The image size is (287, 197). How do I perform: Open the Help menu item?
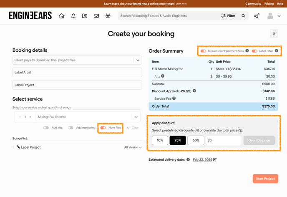[x=280, y=4]
